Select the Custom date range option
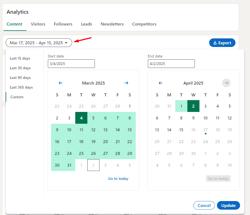The height and width of the screenshot is (215, 250). click(17, 97)
